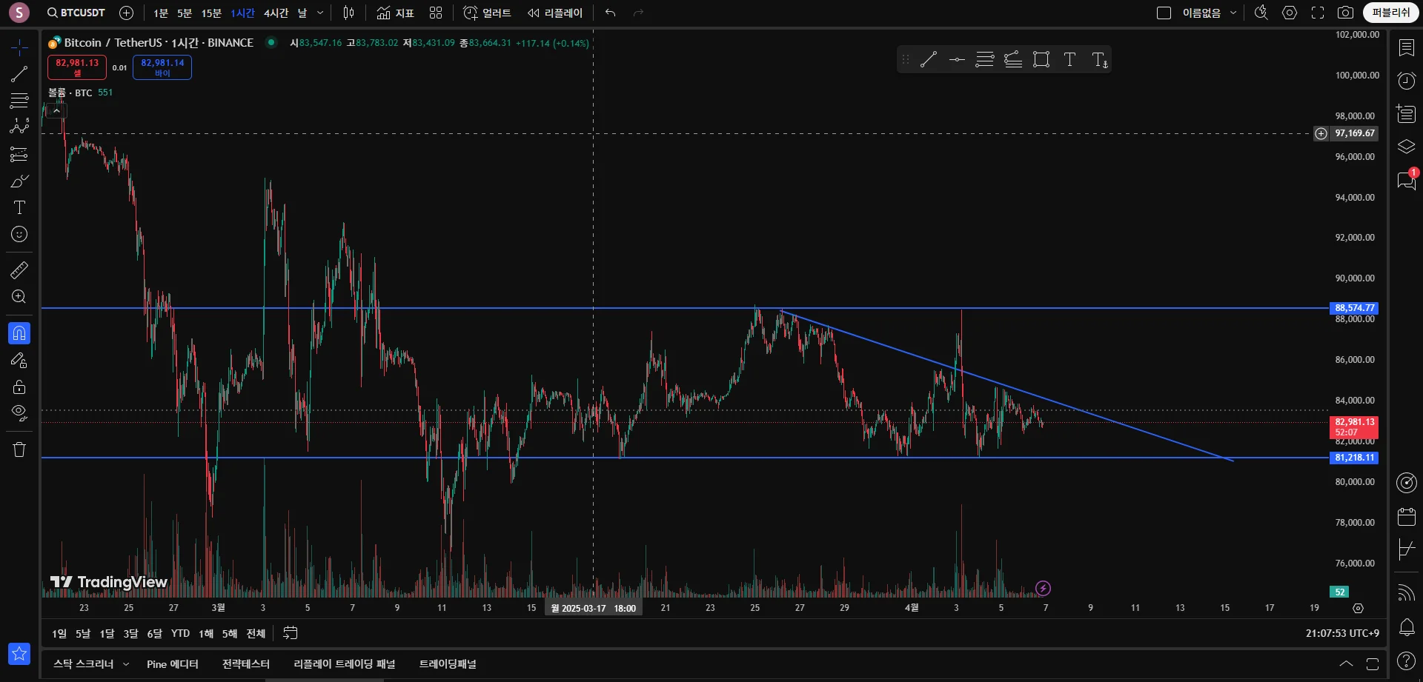Screen dimensions: 1423x682
Task: Click the plus icon to compare symbols
Action: coord(127,13)
